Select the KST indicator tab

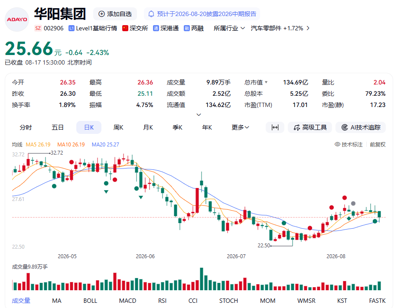[342, 301]
